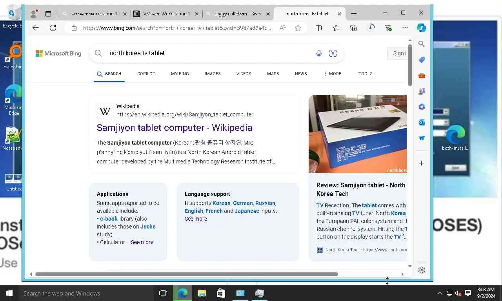Open Split screen in Edge toolbar
502x301 pixels.
[x=318, y=28]
